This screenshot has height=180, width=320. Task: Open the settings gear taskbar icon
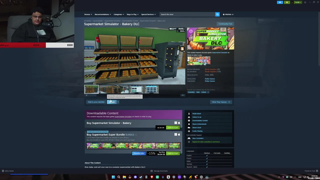coord(174,177)
